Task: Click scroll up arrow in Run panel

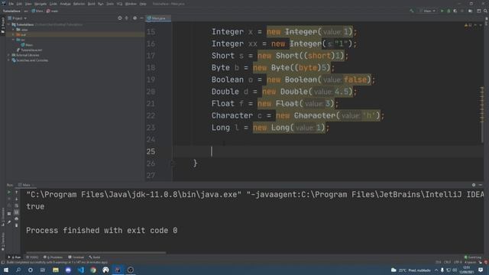Action: (17, 192)
